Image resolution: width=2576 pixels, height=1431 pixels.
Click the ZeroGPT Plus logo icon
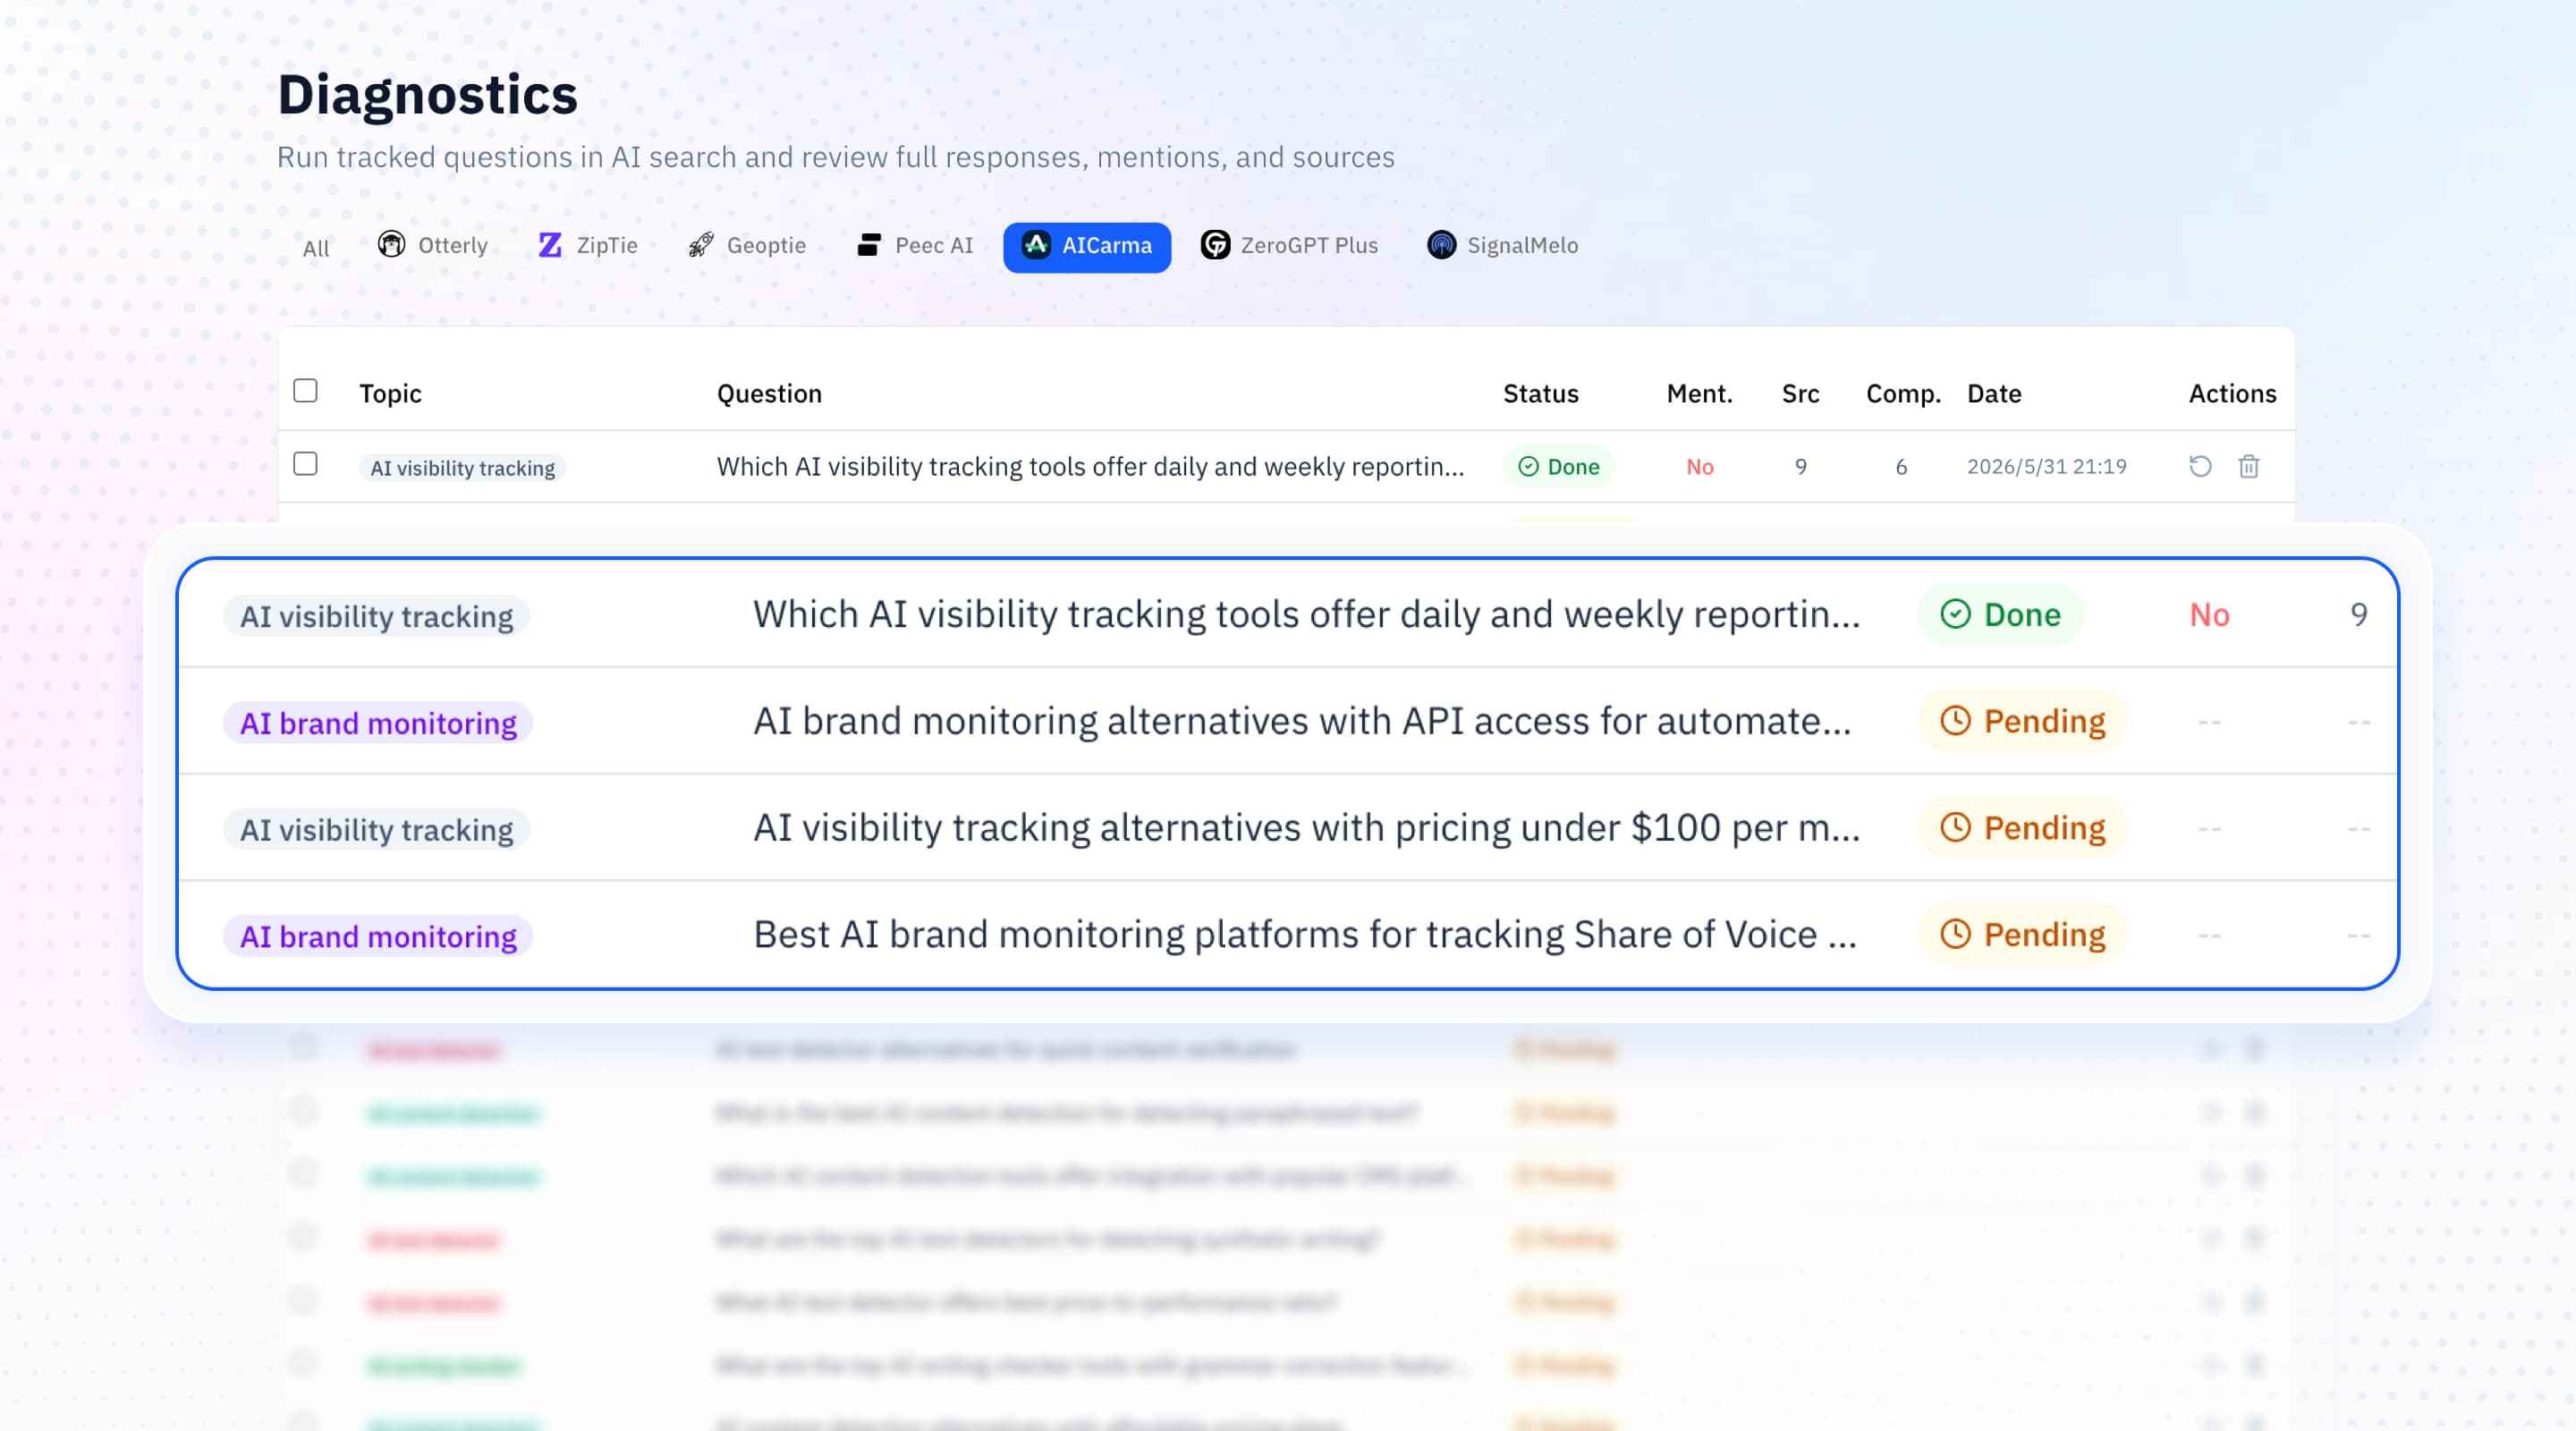point(1215,245)
